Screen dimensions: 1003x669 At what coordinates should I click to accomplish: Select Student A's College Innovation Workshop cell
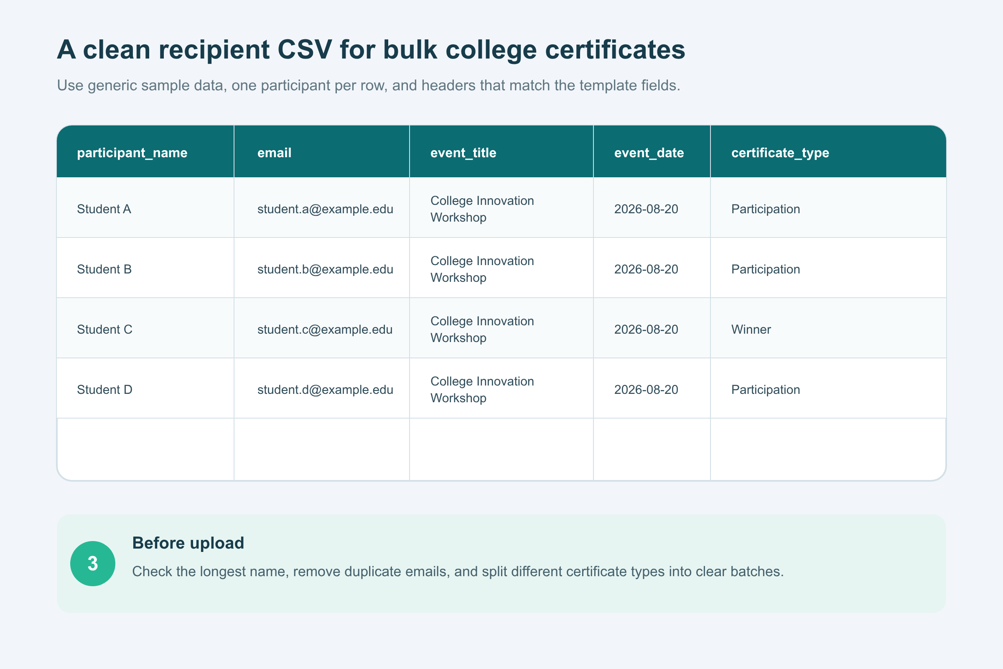point(501,208)
